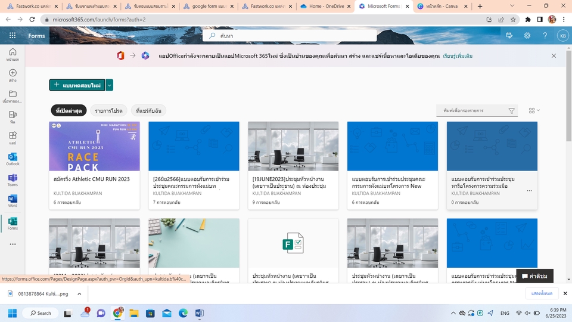The width and height of the screenshot is (572, 322).
Task: Bookmark this page with the star icon
Action: point(513,19)
